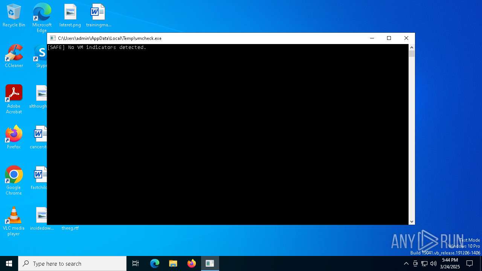Click console scrollbar down arrow
The height and width of the screenshot is (271, 482).
point(412,222)
